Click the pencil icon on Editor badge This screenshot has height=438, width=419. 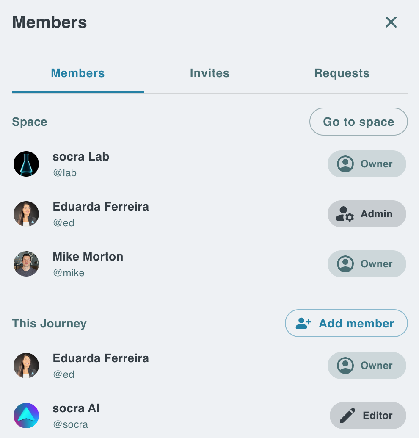coord(347,416)
